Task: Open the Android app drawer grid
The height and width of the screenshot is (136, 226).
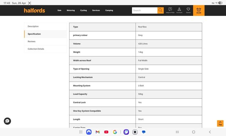Action: point(81,132)
